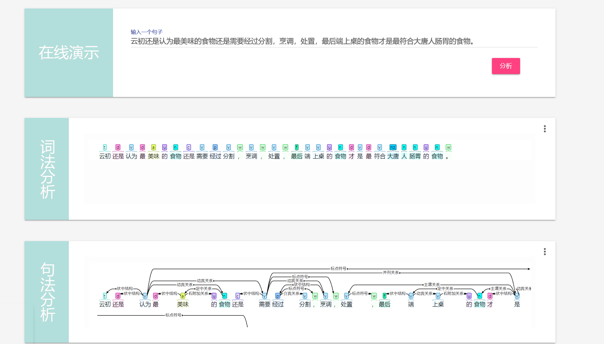Select the word 云初 in 句法分析

coord(105,304)
